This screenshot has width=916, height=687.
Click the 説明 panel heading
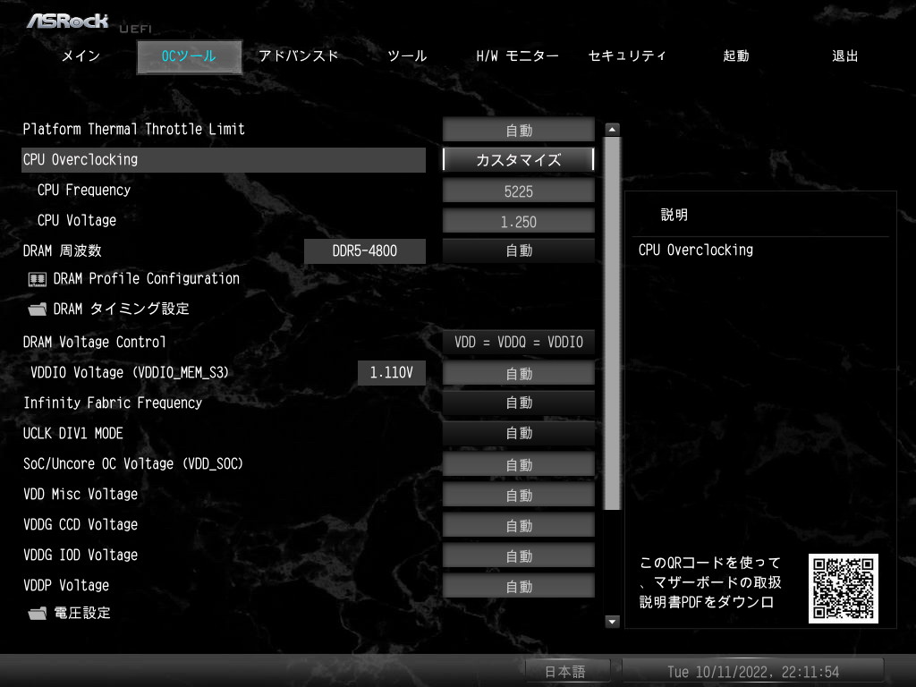click(674, 215)
